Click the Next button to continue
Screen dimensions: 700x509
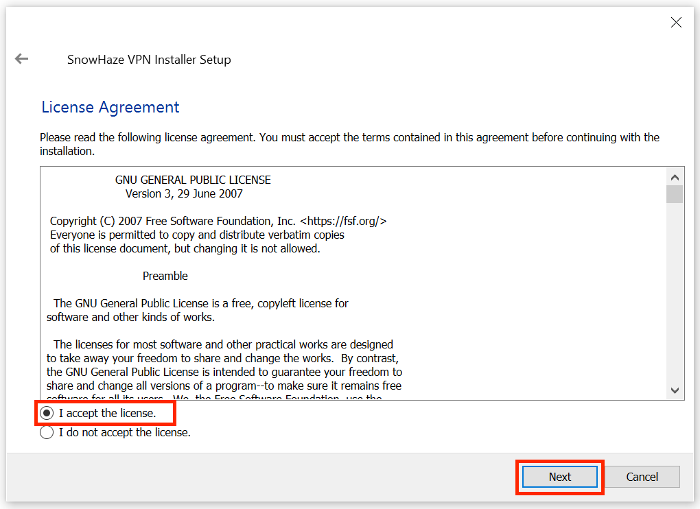pos(560,477)
